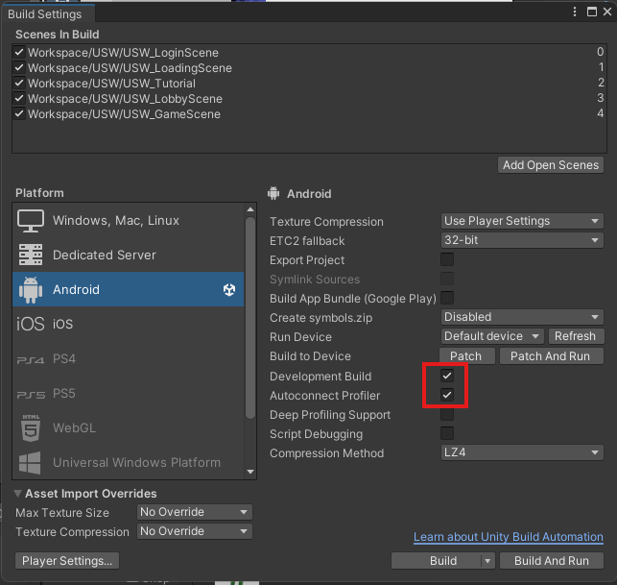Image resolution: width=617 pixels, height=585 pixels.
Task: Maximize the Build Settings window
Action: [591, 12]
